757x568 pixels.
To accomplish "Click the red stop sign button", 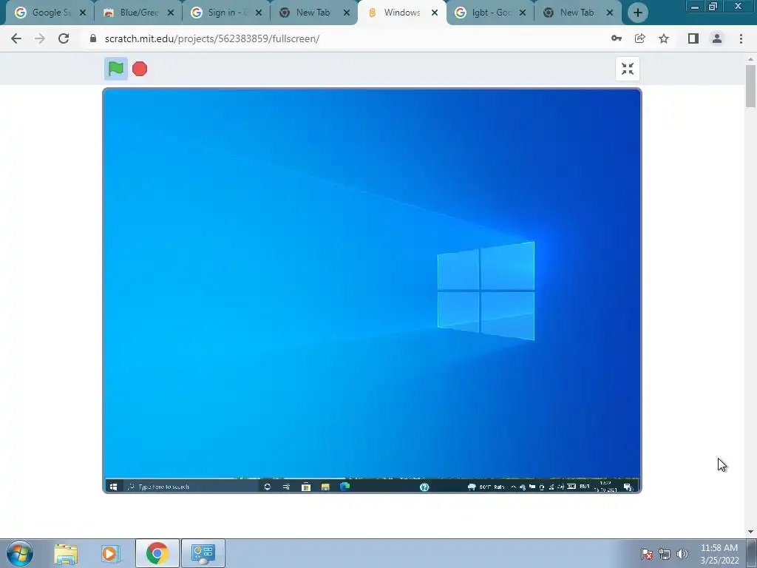I will [x=140, y=69].
